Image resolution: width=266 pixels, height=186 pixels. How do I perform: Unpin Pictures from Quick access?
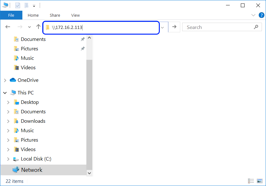tap(83, 48)
